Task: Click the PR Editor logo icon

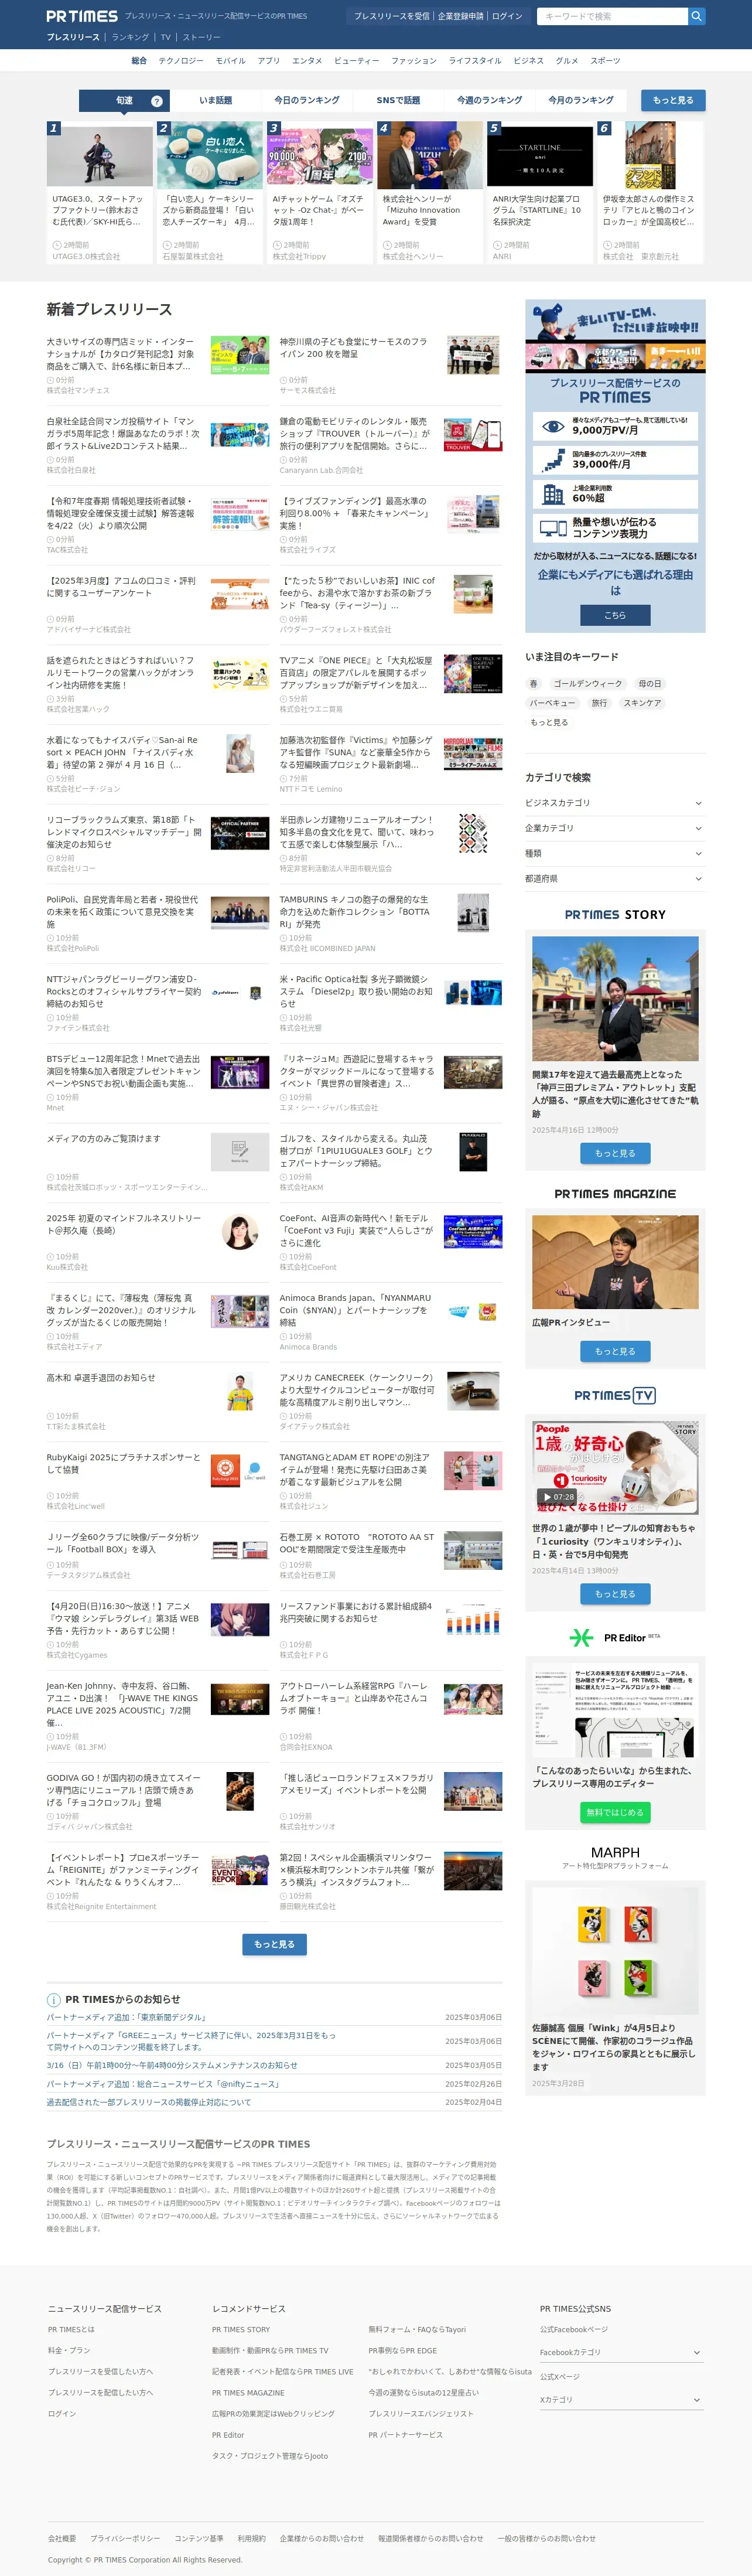Action: (x=581, y=1637)
